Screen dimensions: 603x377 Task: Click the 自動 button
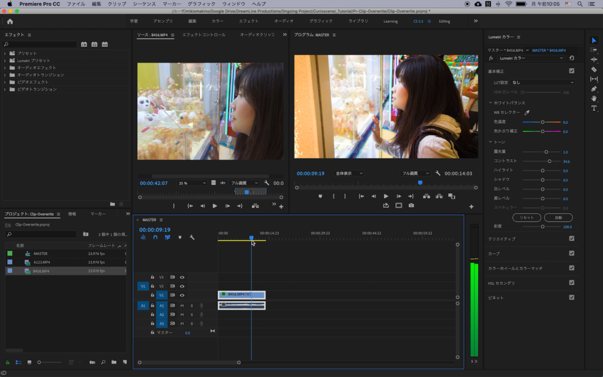558,217
